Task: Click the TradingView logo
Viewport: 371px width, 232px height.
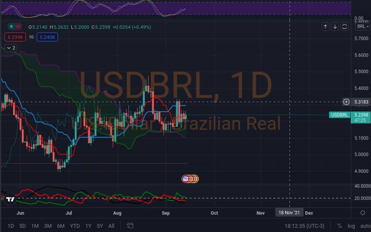Action: pos(11,199)
